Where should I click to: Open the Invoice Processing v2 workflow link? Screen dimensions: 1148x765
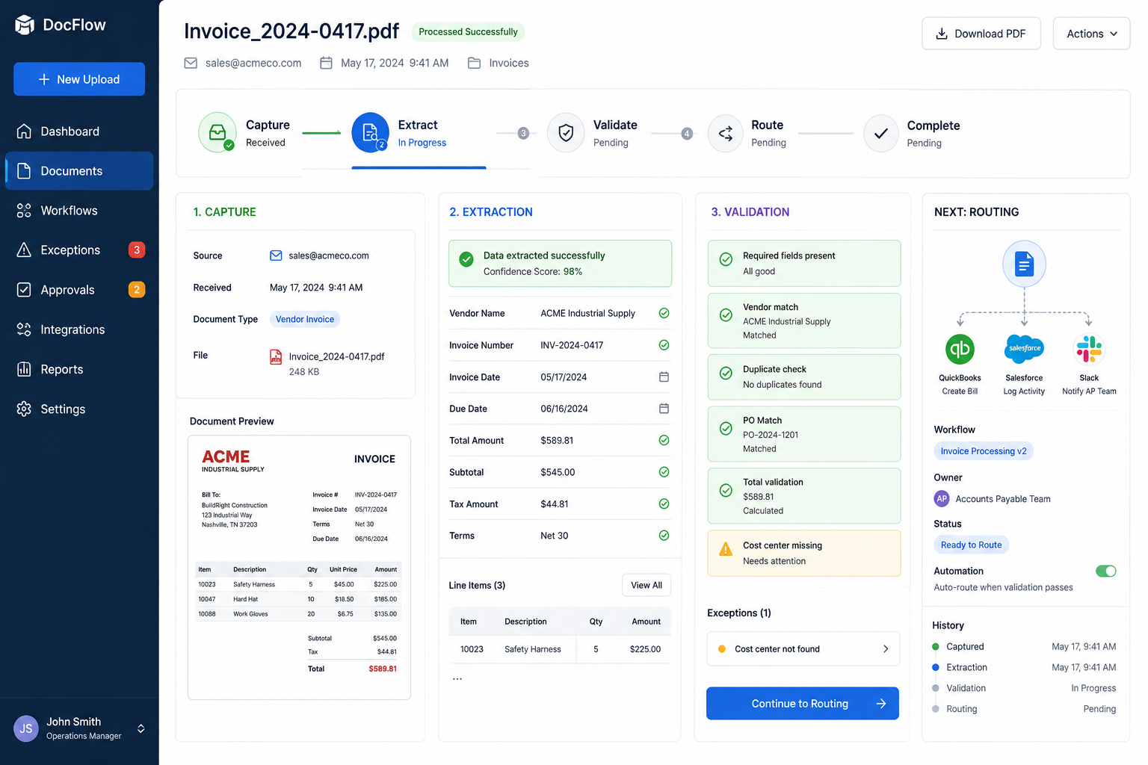[x=984, y=451]
